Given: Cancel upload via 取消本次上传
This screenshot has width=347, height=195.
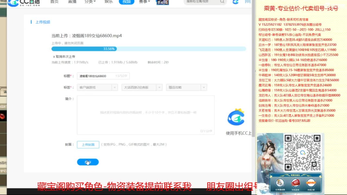Looking at the screenshot, I should point(64,57).
